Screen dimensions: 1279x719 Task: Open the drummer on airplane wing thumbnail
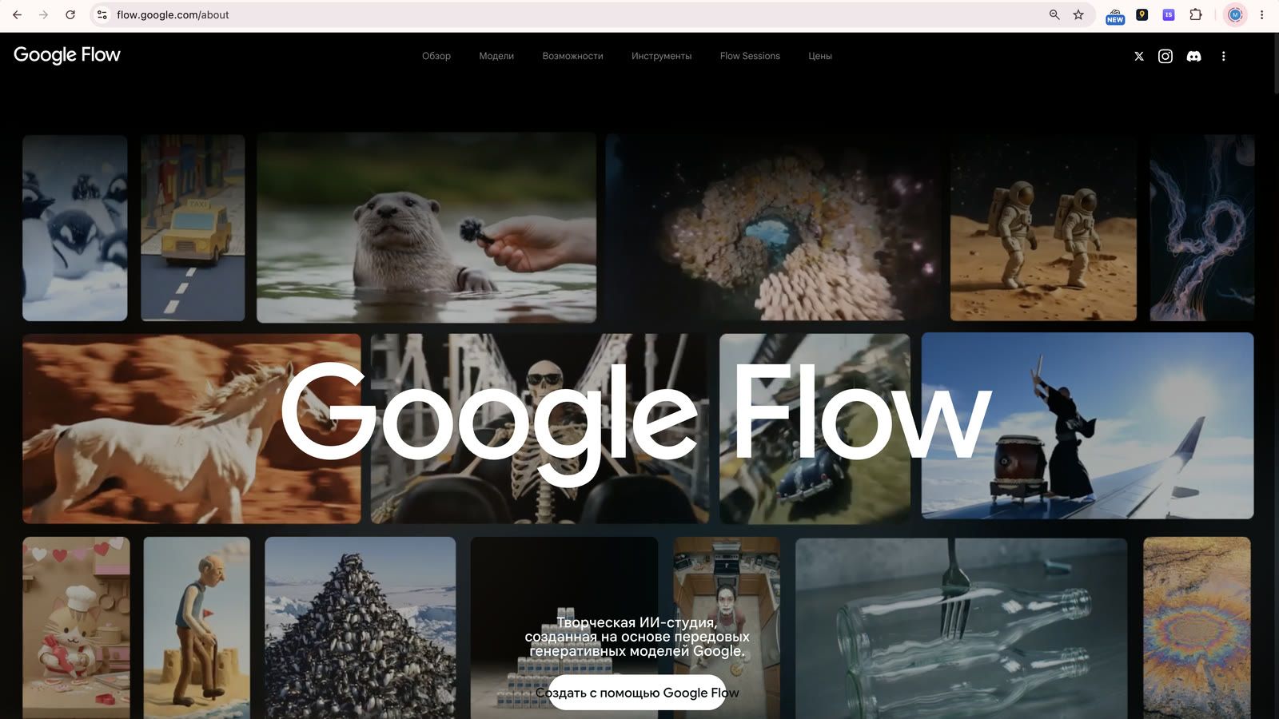(x=1087, y=426)
